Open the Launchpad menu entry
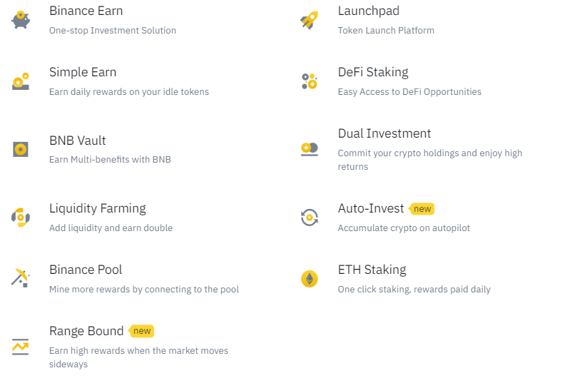This screenshot has width=565, height=383. click(368, 11)
